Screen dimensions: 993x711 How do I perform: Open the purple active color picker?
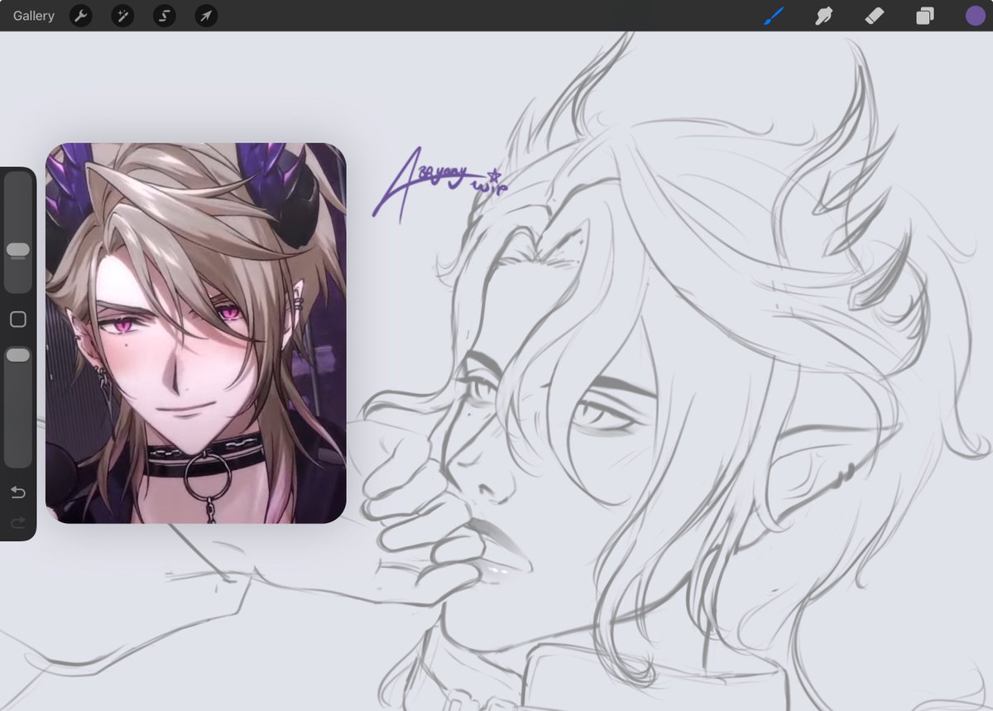click(976, 16)
